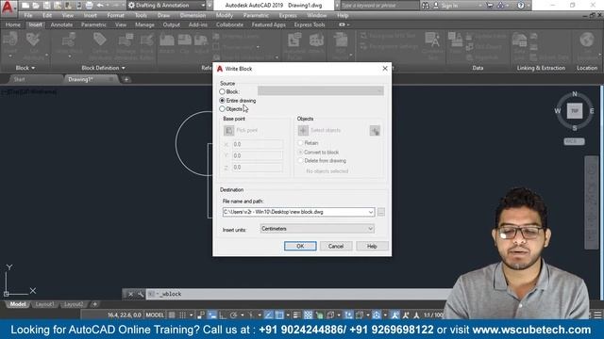Toggle lineweight display in status bar

click(297, 315)
